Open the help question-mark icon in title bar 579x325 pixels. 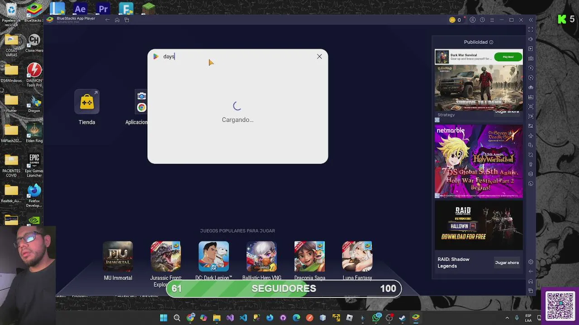[x=482, y=20]
